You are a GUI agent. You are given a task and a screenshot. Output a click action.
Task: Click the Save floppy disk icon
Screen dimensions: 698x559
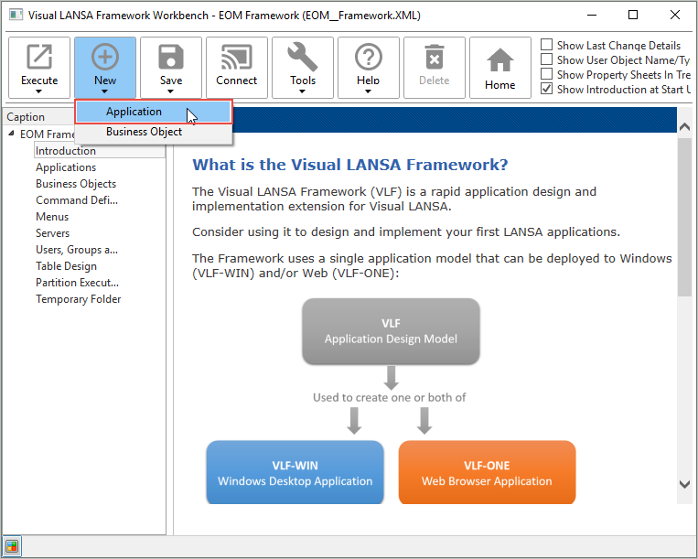tap(171, 57)
